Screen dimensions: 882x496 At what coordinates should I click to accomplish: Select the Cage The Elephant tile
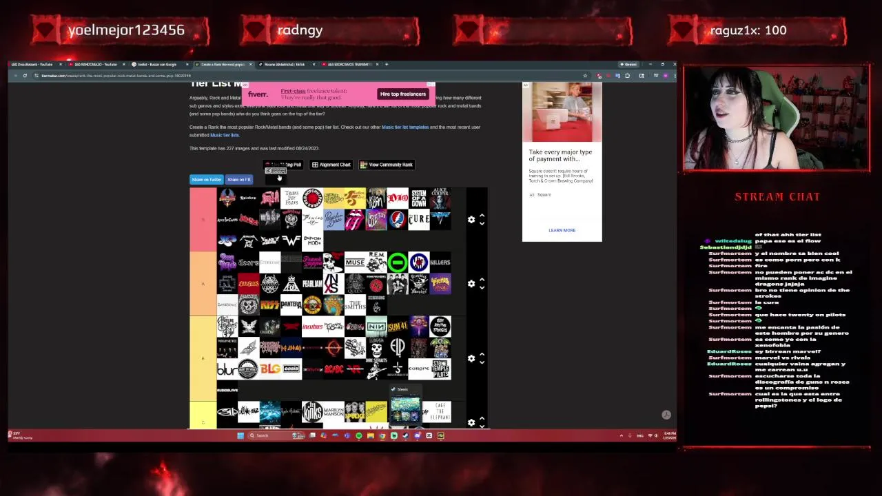(440, 412)
